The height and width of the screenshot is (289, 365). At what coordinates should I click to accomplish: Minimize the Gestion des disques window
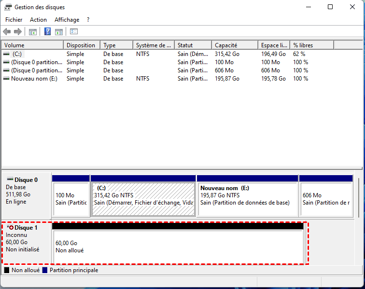(x=309, y=7)
